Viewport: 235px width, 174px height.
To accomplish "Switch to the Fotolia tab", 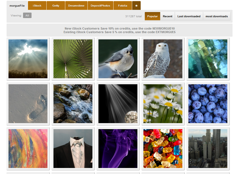I will [123, 5].
